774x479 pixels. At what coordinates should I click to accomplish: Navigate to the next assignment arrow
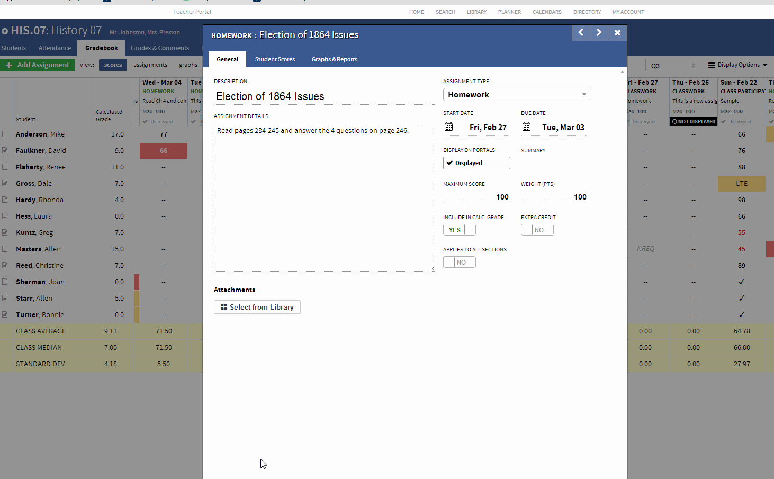pyautogui.click(x=599, y=32)
